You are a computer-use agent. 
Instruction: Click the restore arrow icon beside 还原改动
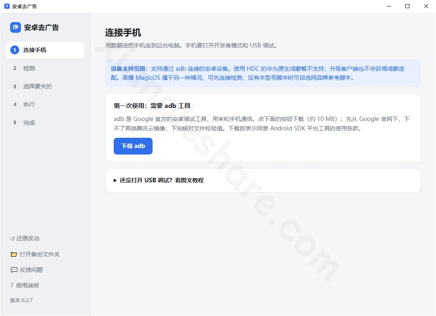coord(13,238)
